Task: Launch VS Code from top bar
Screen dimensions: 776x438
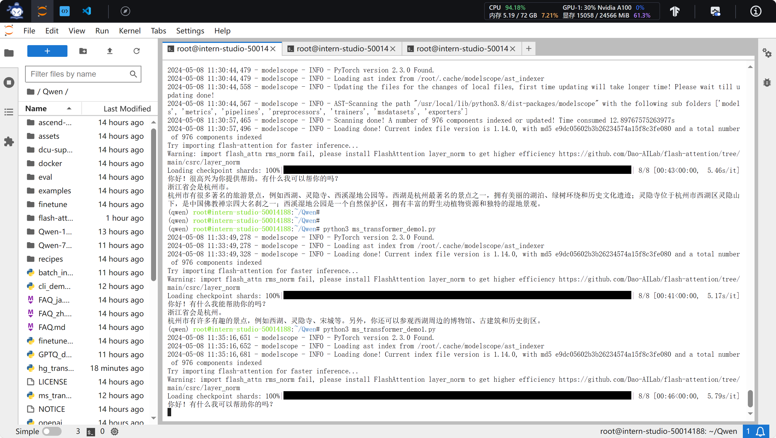Action: point(87,11)
